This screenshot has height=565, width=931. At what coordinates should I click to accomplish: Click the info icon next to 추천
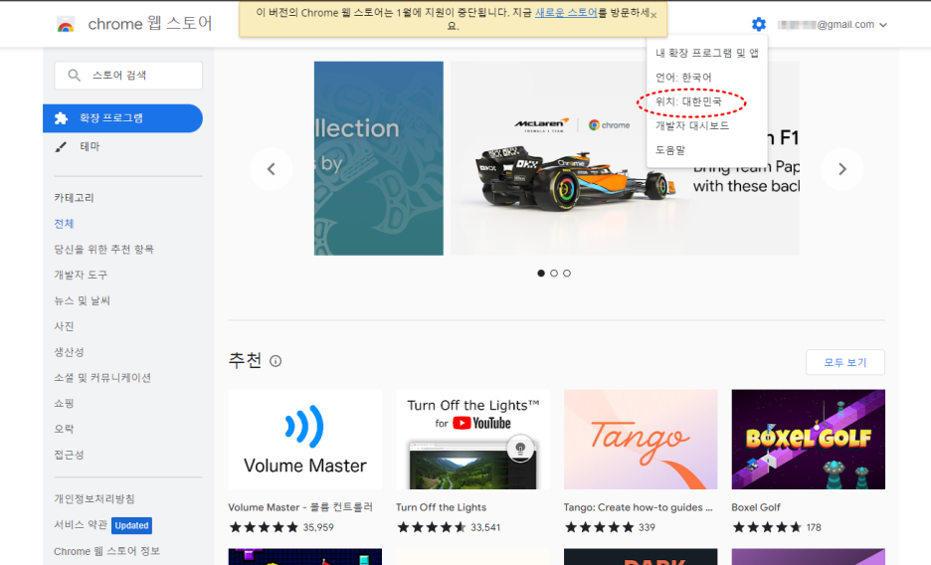(276, 361)
